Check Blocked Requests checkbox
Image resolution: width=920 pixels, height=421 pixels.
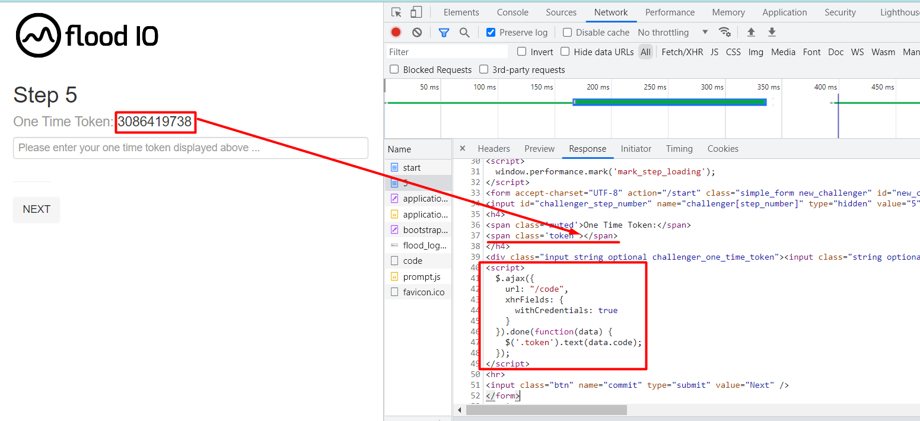(x=394, y=69)
